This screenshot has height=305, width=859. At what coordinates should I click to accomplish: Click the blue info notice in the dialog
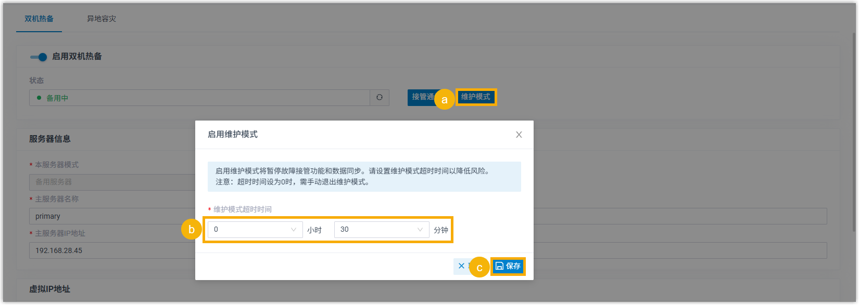pos(364,177)
